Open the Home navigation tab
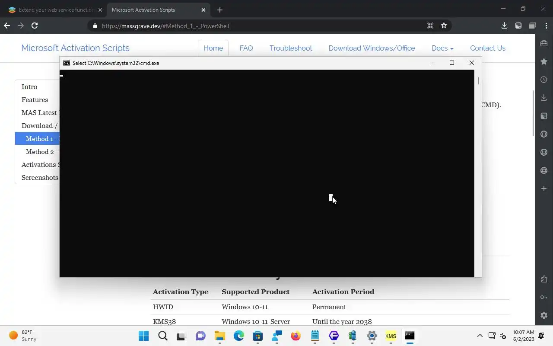Screen dimensions: 553x346 [x=213, y=48]
